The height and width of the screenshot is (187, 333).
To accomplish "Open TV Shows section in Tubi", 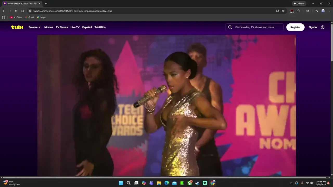I will (x=62, y=27).
